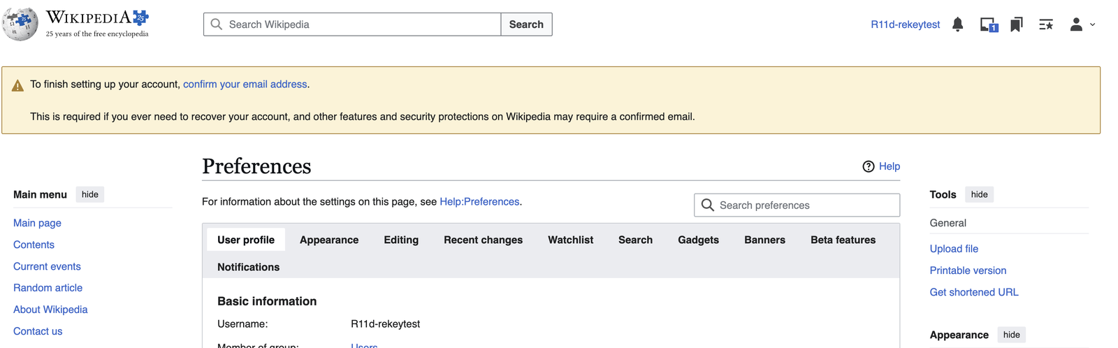Expand the personal menu chevron arrow
This screenshot has height=348, width=1118.
coord(1092,24)
